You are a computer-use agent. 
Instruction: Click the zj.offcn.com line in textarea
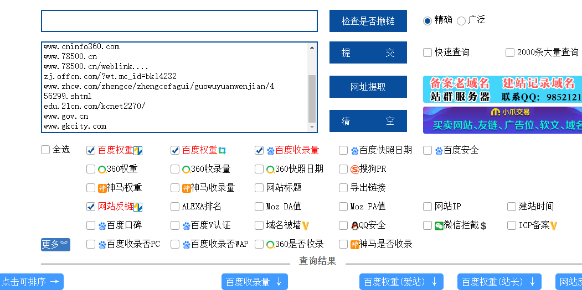point(110,76)
